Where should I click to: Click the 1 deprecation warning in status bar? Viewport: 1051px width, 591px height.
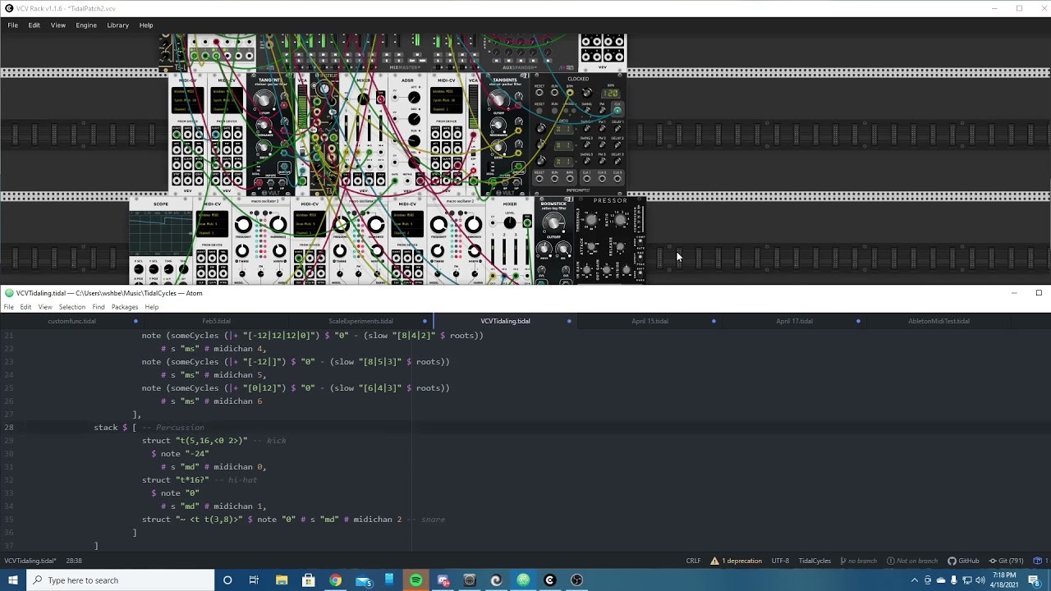[x=737, y=561]
